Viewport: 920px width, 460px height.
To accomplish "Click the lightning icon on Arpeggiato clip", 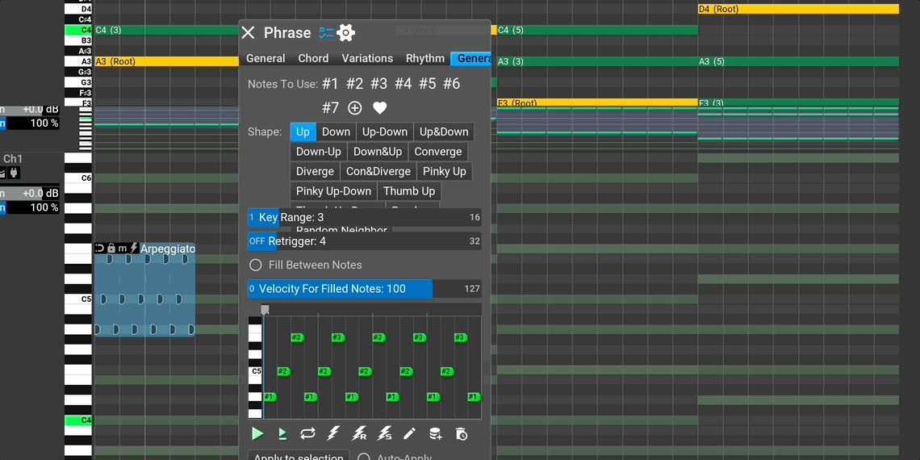I will click(x=134, y=249).
